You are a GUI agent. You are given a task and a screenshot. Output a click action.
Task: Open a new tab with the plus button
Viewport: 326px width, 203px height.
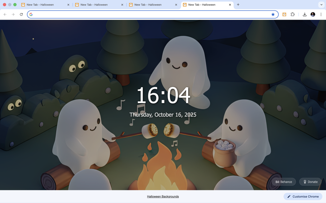[238, 5]
